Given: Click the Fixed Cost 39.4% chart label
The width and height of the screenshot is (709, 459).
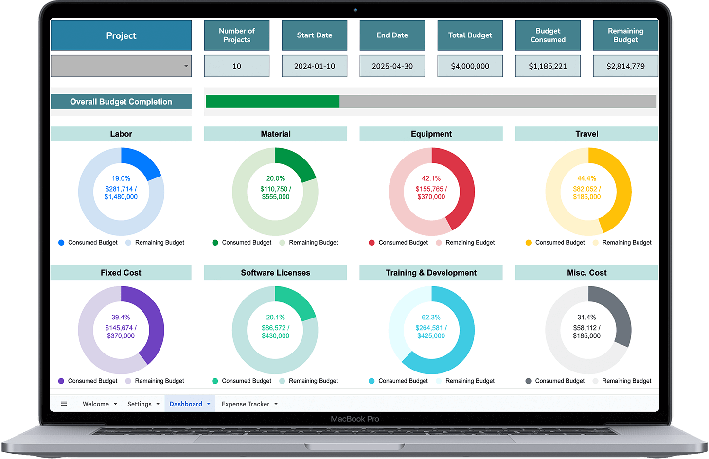Looking at the screenshot, I should coord(121,318).
